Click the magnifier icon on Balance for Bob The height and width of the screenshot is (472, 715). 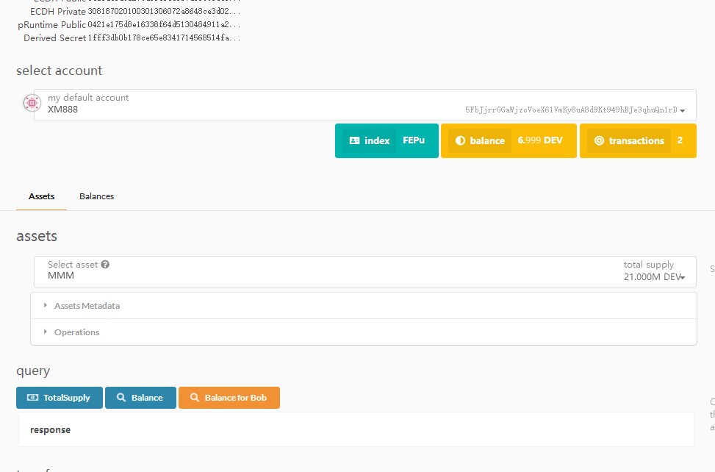pos(195,398)
